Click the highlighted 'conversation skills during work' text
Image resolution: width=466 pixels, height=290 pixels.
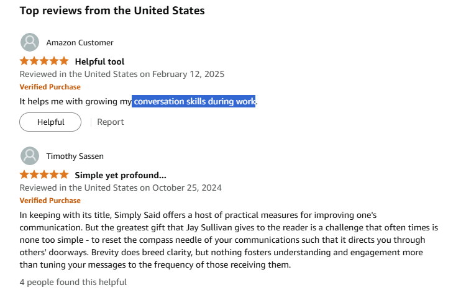[193, 101]
